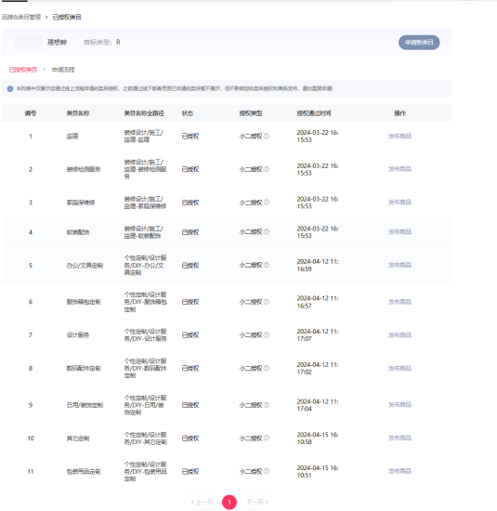Click the 小二授权 help icon in row 11
Image resolution: width=497 pixels, height=511 pixels.
[267, 471]
